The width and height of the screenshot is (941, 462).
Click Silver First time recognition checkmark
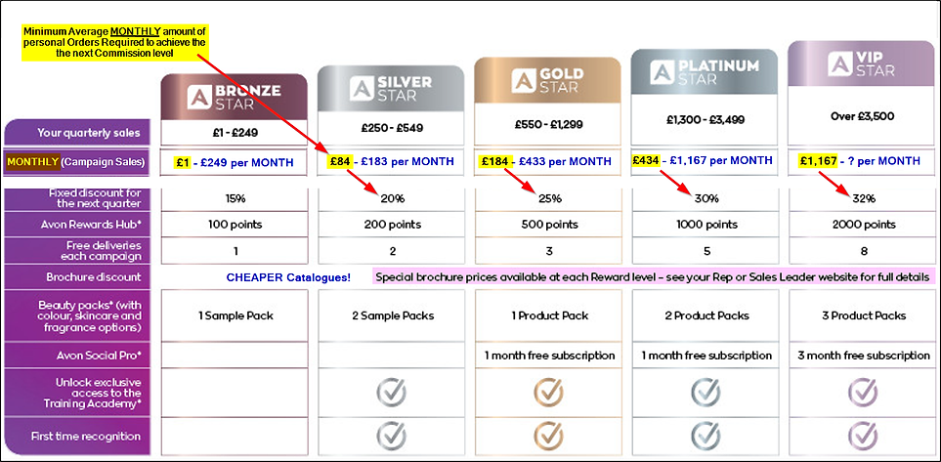pyautogui.click(x=391, y=437)
